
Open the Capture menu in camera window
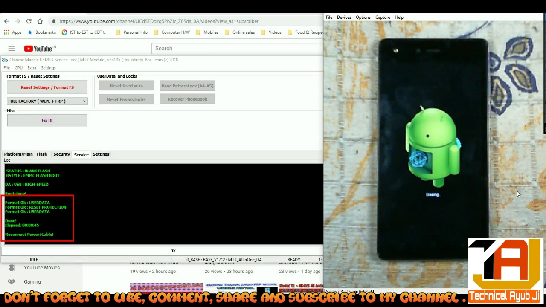383,17
